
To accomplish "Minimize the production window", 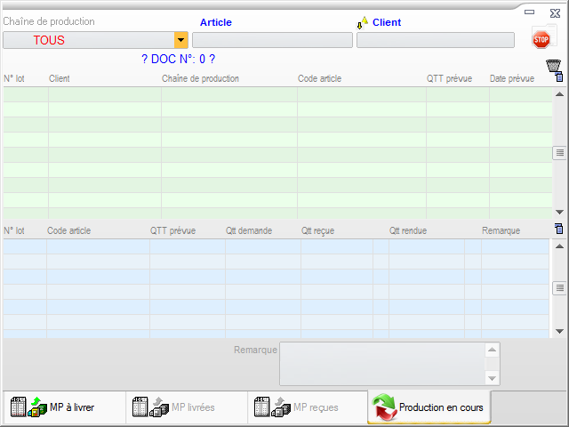I will 530,12.
